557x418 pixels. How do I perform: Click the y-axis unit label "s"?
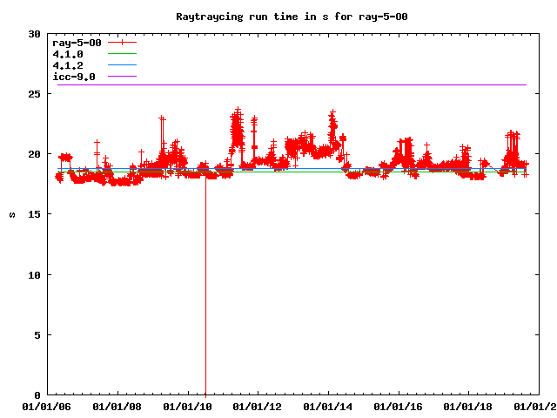click(x=12, y=214)
